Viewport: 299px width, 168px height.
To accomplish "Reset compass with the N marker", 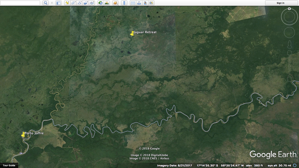I will [289, 9].
